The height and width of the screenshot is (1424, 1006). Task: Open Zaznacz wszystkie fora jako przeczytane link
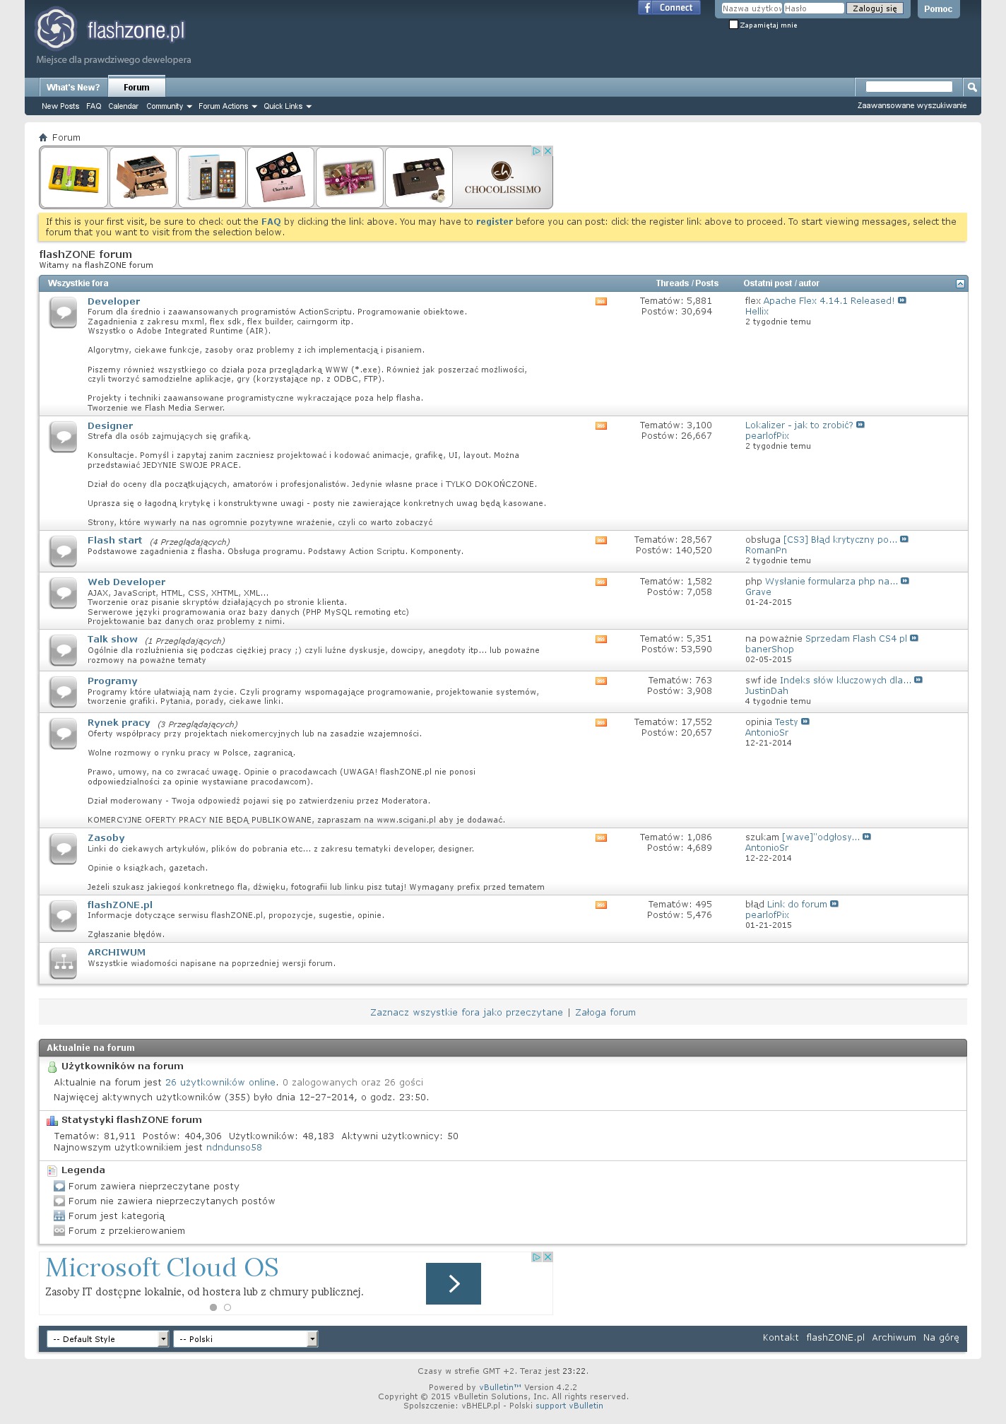click(x=466, y=1013)
